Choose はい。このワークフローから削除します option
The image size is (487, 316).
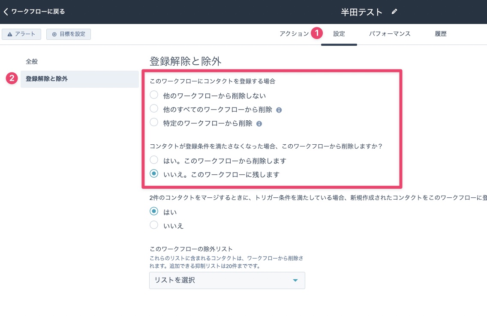pos(154,160)
